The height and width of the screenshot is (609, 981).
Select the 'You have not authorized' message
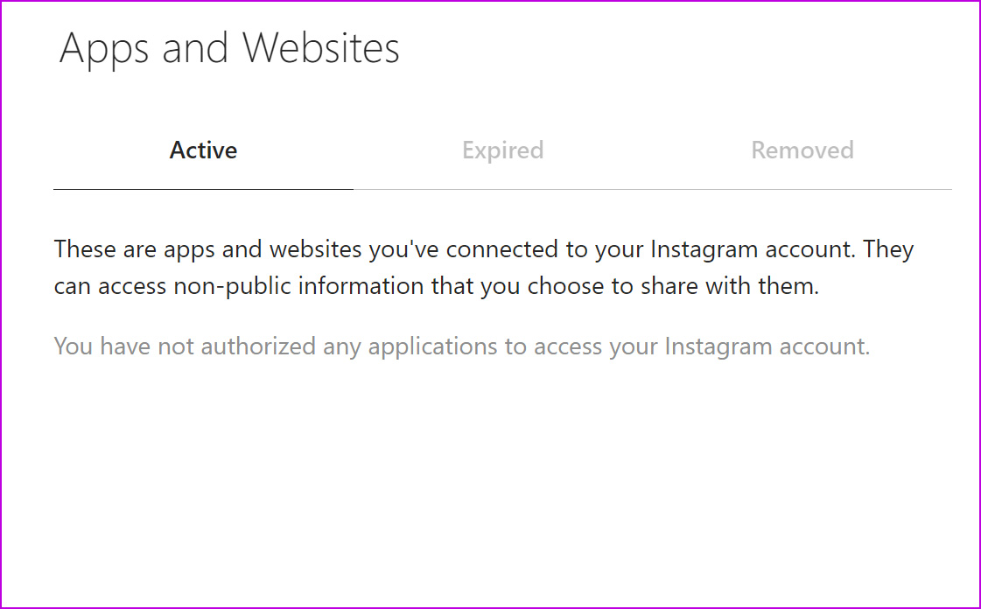462,346
